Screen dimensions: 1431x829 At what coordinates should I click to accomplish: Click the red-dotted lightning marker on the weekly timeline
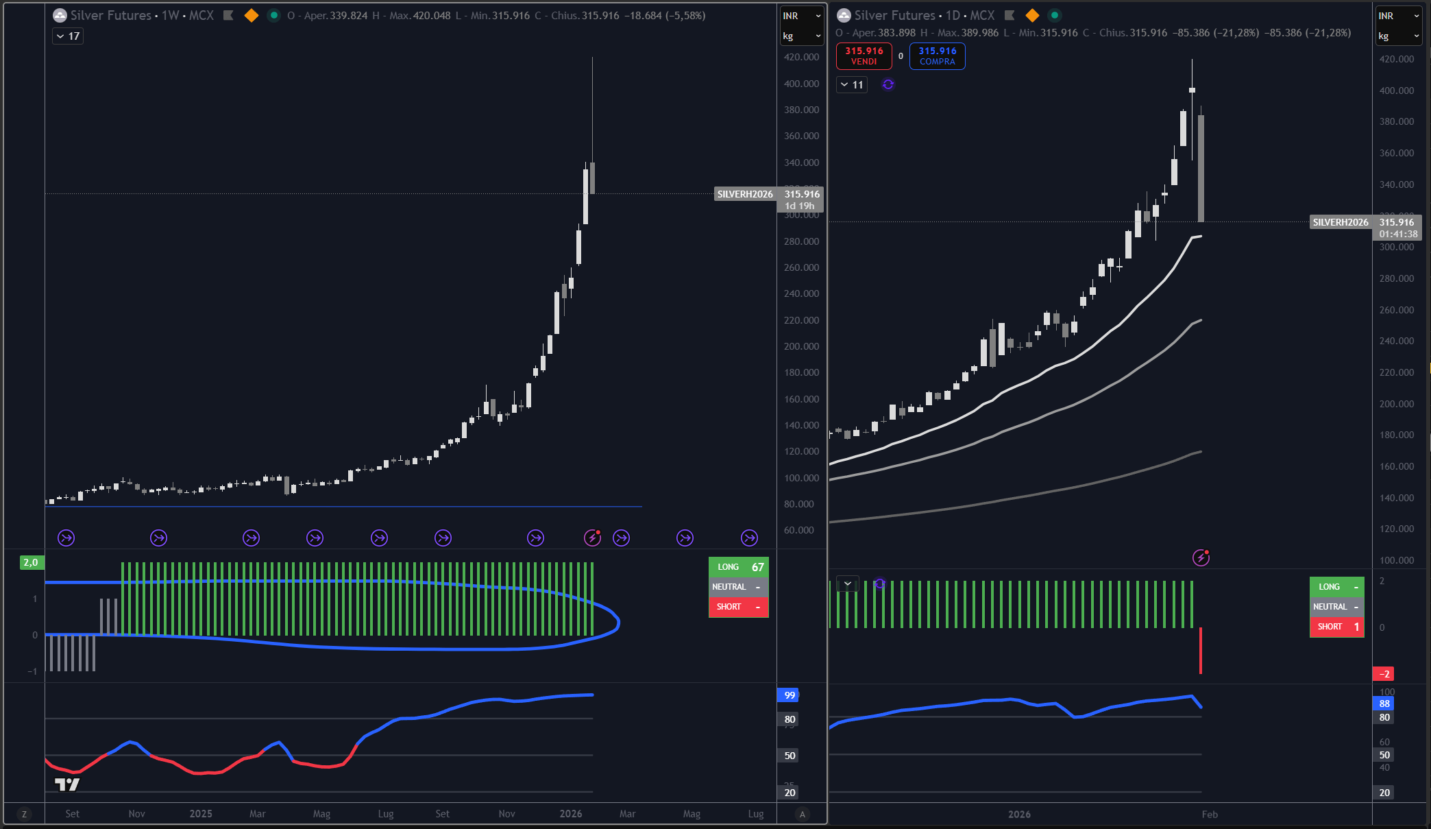[593, 538]
